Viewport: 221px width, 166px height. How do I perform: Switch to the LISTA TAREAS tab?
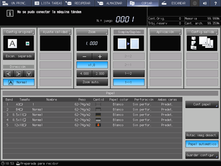(x=47, y=3)
